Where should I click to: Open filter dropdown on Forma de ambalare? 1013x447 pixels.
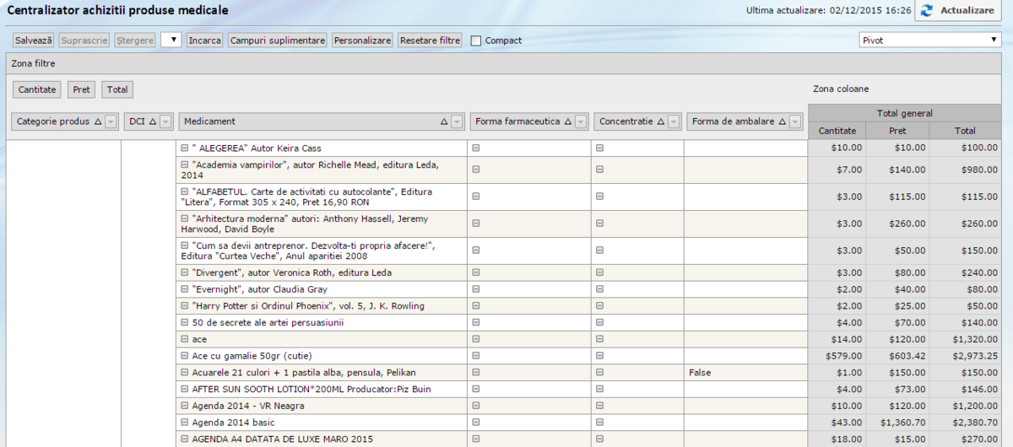pos(794,121)
